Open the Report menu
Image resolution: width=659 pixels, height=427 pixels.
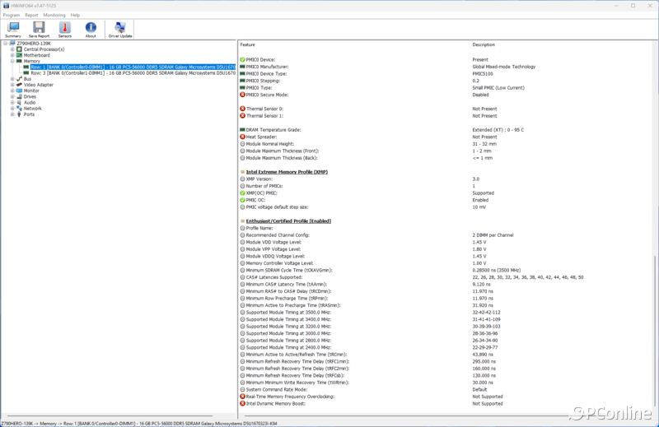click(31, 15)
